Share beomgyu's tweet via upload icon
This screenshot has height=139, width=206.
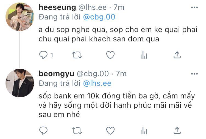click(x=177, y=131)
